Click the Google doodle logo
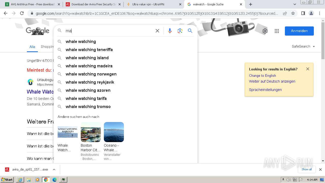 (38, 31)
